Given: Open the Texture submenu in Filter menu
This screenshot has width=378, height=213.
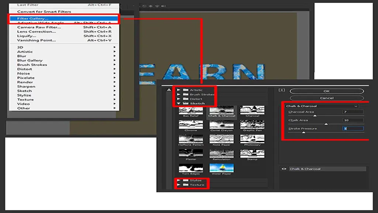Looking at the screenshot, I should [64, 99].
